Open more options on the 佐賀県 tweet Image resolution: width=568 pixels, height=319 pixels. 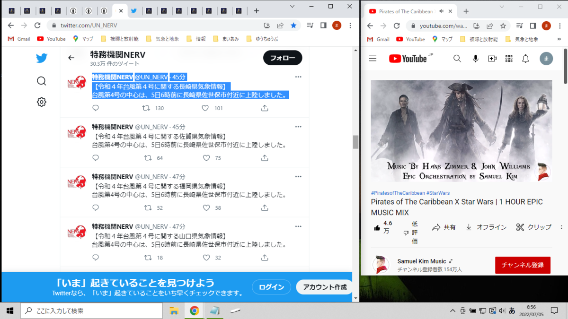298,127
